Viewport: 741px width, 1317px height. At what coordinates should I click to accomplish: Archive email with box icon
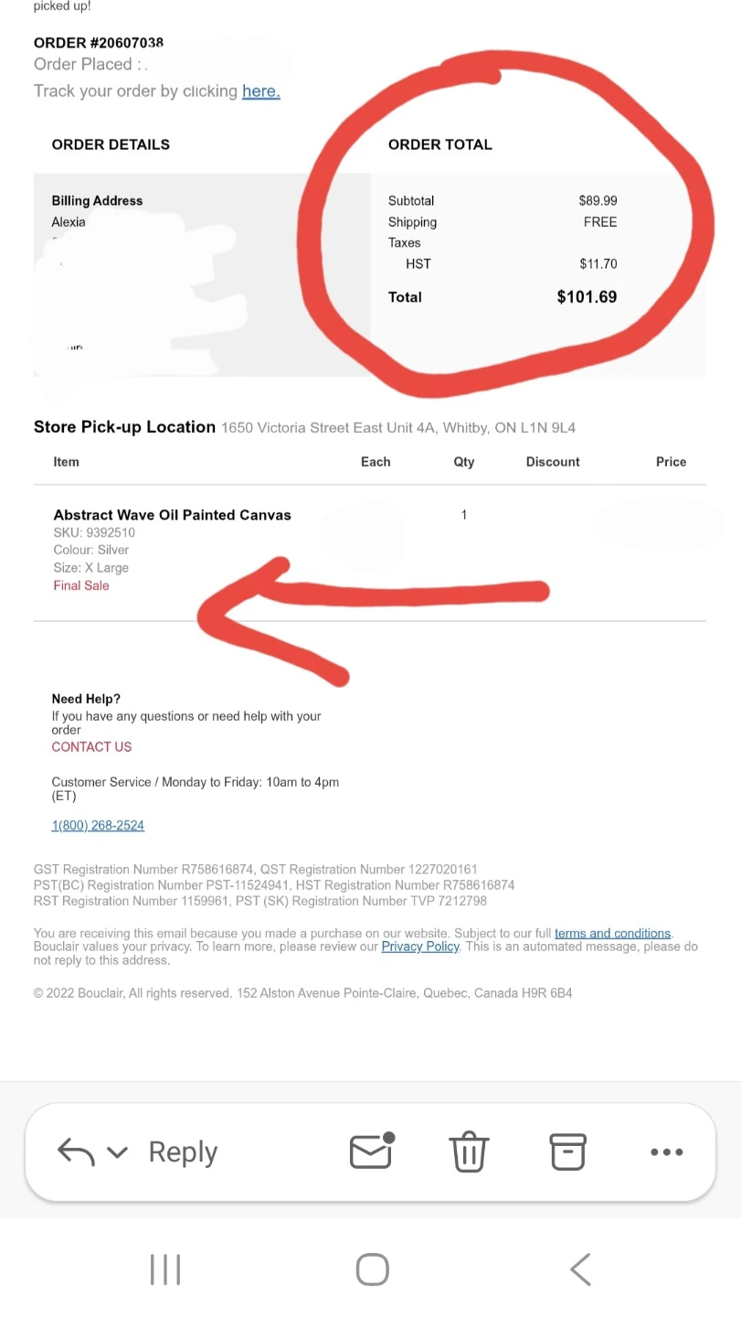click(x=567, y=1151)
